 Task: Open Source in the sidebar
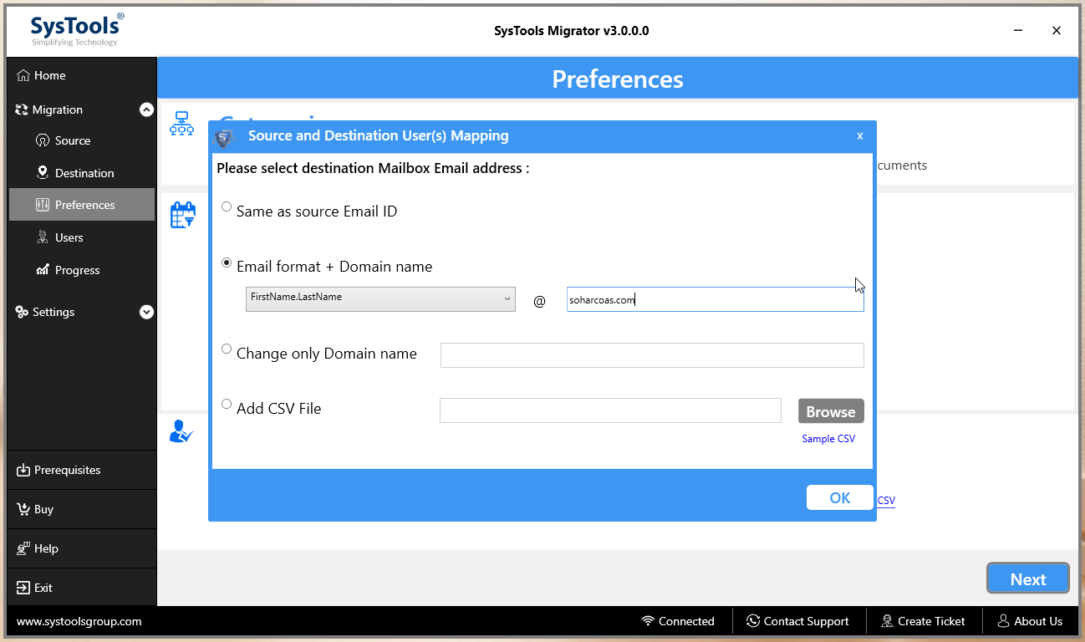82,140
